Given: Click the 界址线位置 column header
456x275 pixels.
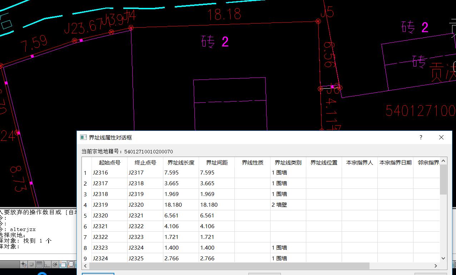Looking at the screenshot, I should coord(324,162).
